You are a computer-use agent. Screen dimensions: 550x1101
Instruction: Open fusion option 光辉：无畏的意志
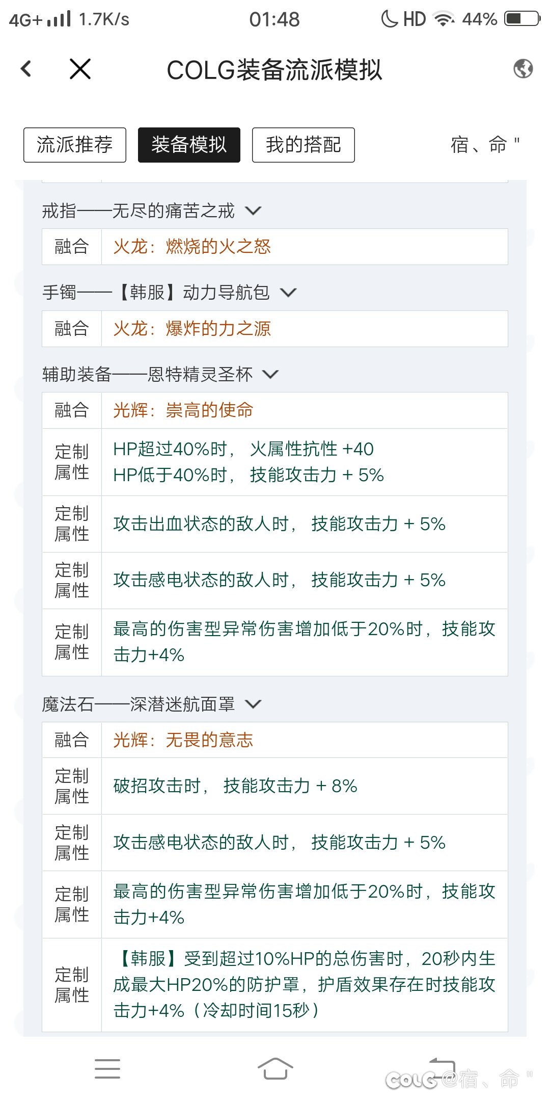183,740
